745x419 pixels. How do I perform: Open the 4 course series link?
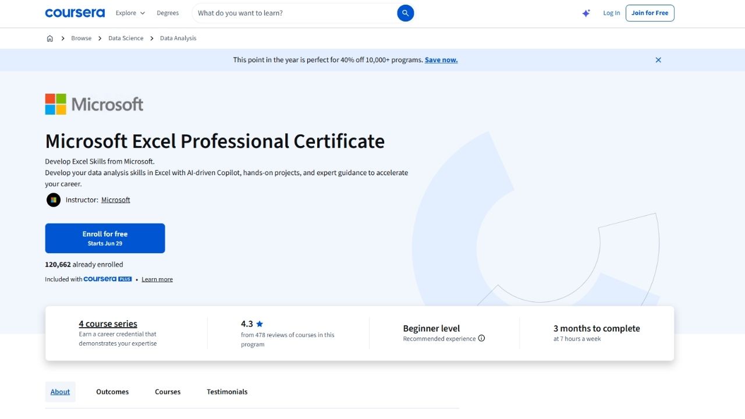coord(108,324)
